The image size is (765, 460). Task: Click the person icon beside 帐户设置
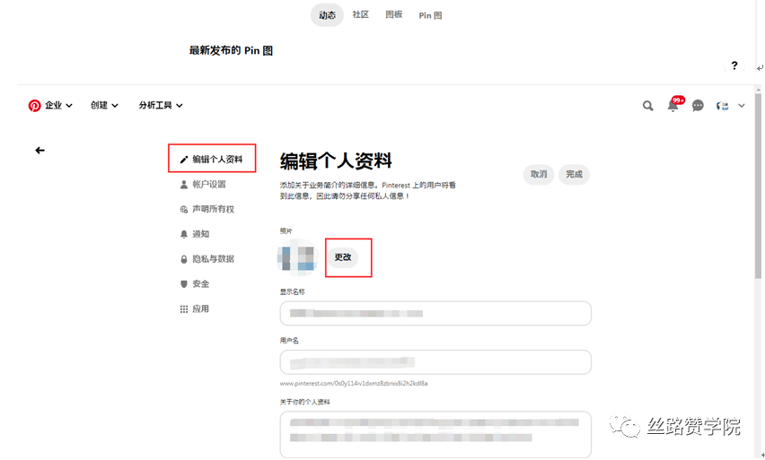tap(184, 184)
